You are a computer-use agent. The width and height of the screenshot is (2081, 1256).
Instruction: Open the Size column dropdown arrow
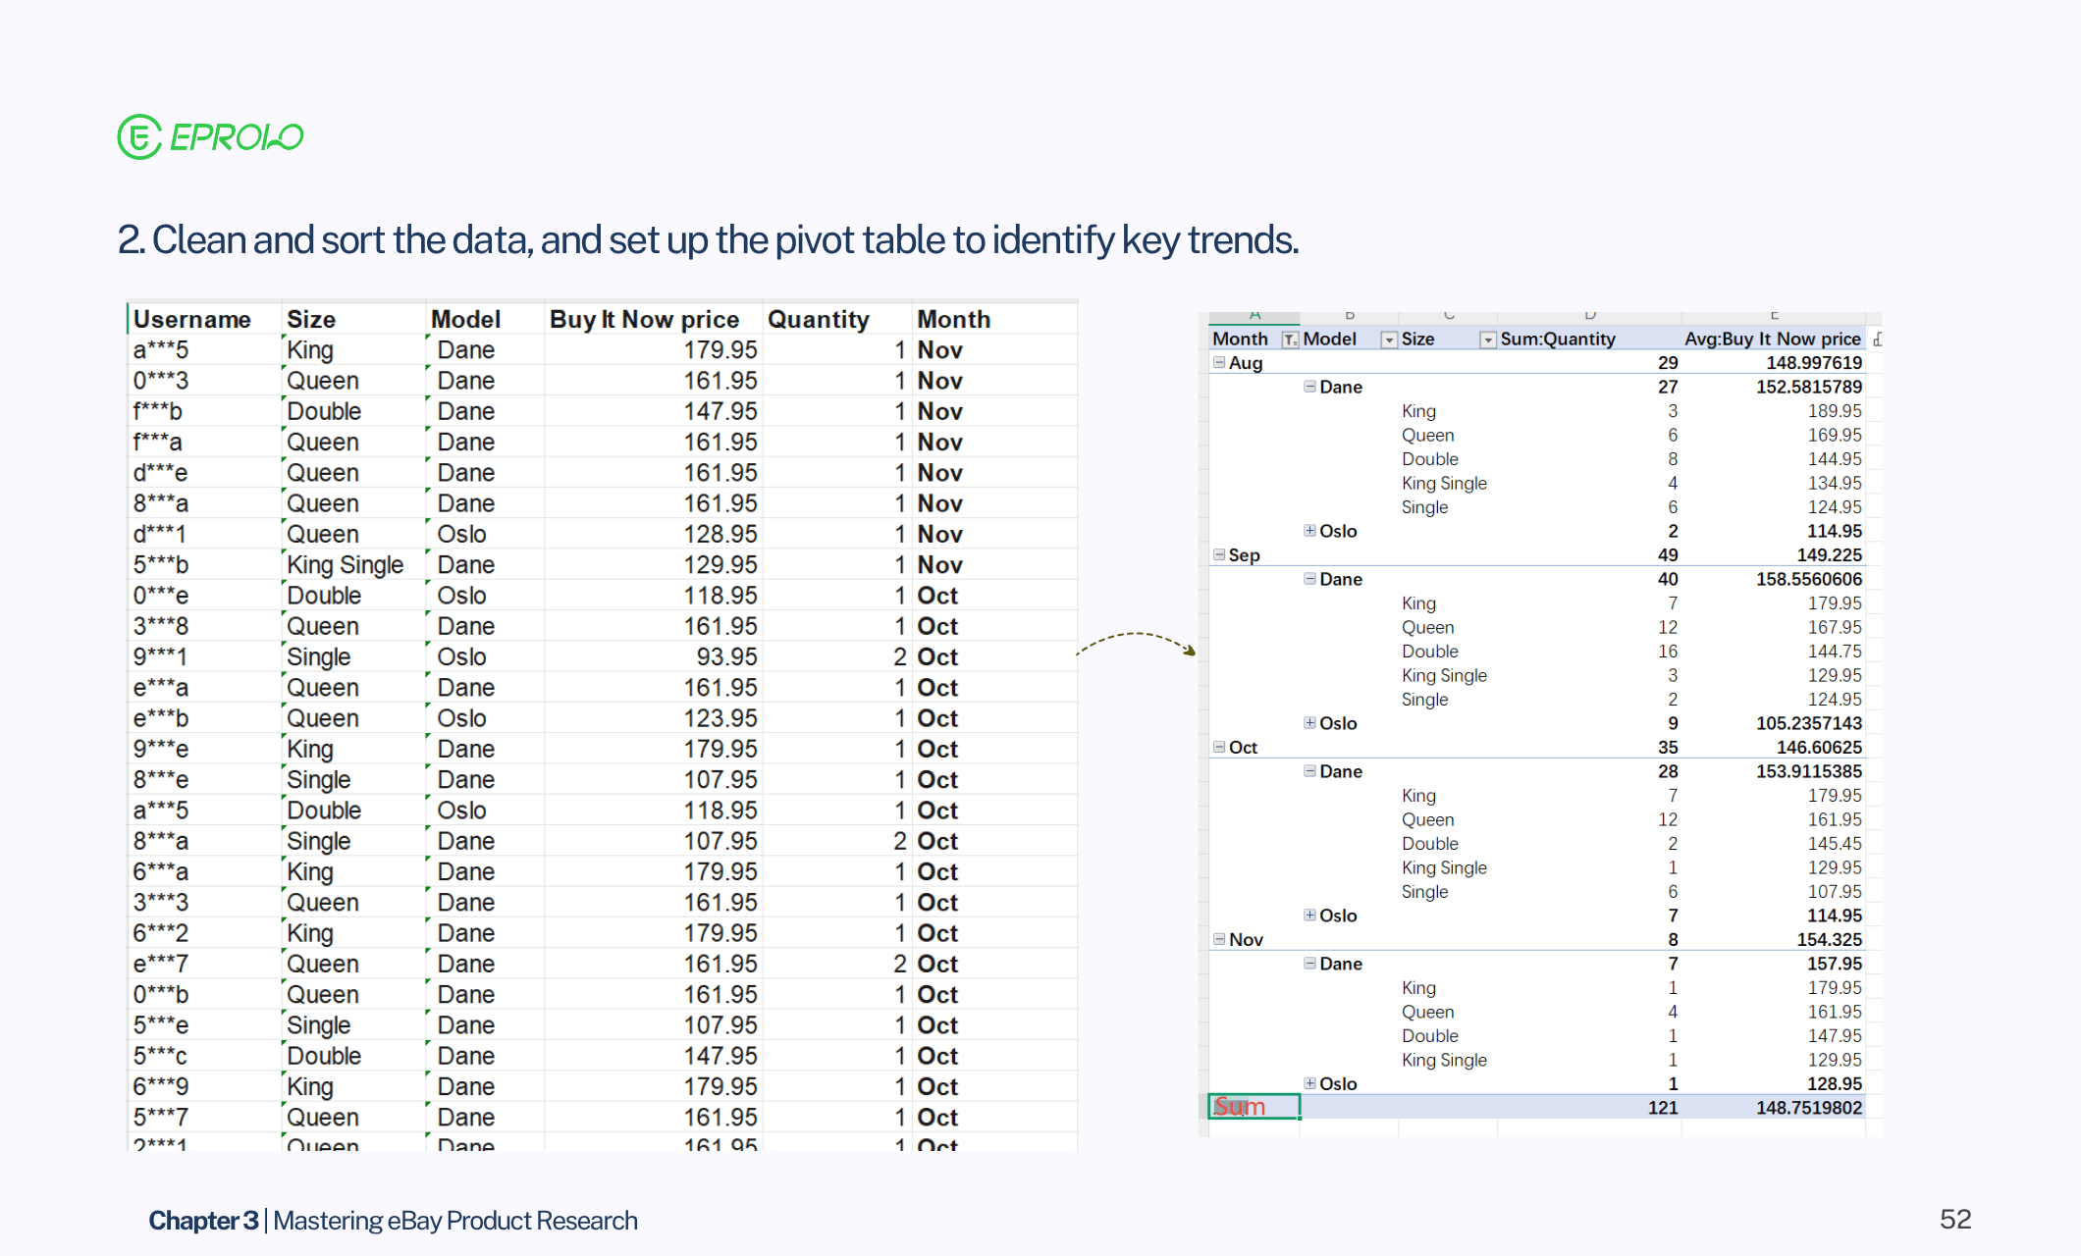pos(1487,340)
